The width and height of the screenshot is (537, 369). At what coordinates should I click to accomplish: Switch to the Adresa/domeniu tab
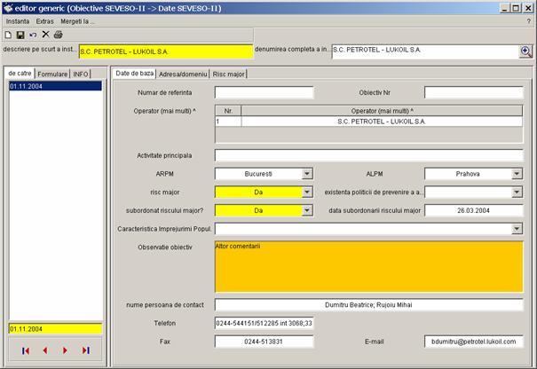point(184,74)
